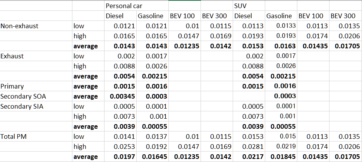Image resolution: width=362 pixels, height=162 pixels.
Task: Select Exhaust average 0.0054 for SUV Diesel
Action: (x=253, y=76)
